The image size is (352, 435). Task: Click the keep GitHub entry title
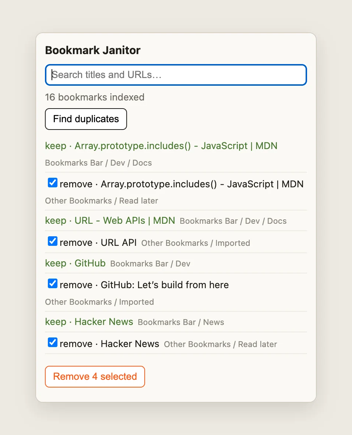[x=75, y=263]
